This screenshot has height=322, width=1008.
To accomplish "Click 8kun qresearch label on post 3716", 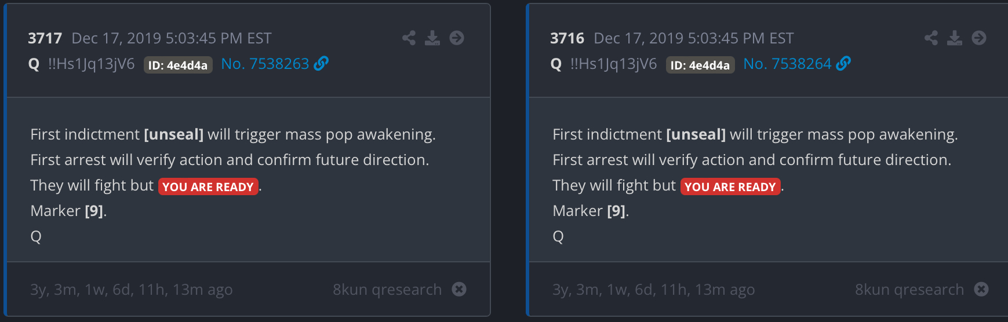I will (x=909, y=289).
